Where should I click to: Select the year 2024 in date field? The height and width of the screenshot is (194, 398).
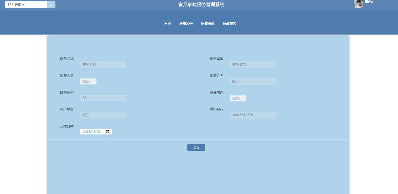pyautogui.click(x=86, y=131)
